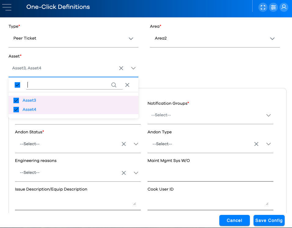Screen dimensions: 292x228
Task: Open the settings sliders icon
Action: pos(273,7)
